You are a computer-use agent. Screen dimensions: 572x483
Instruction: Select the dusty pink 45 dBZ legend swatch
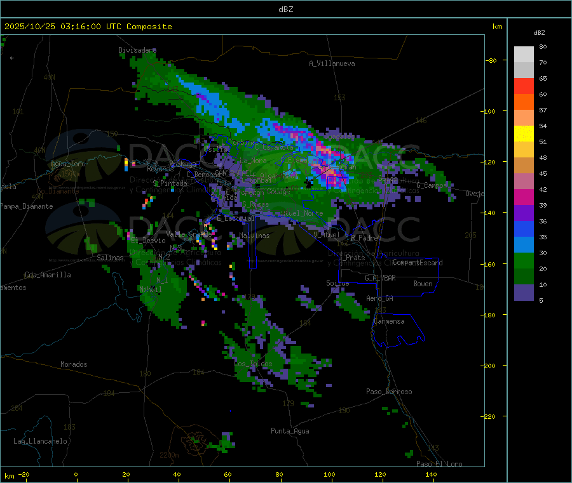(x=524, y=181)
